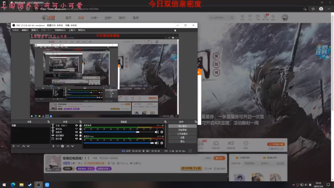Hide the 文本 (GDI+) source eye

click(77, 125)
